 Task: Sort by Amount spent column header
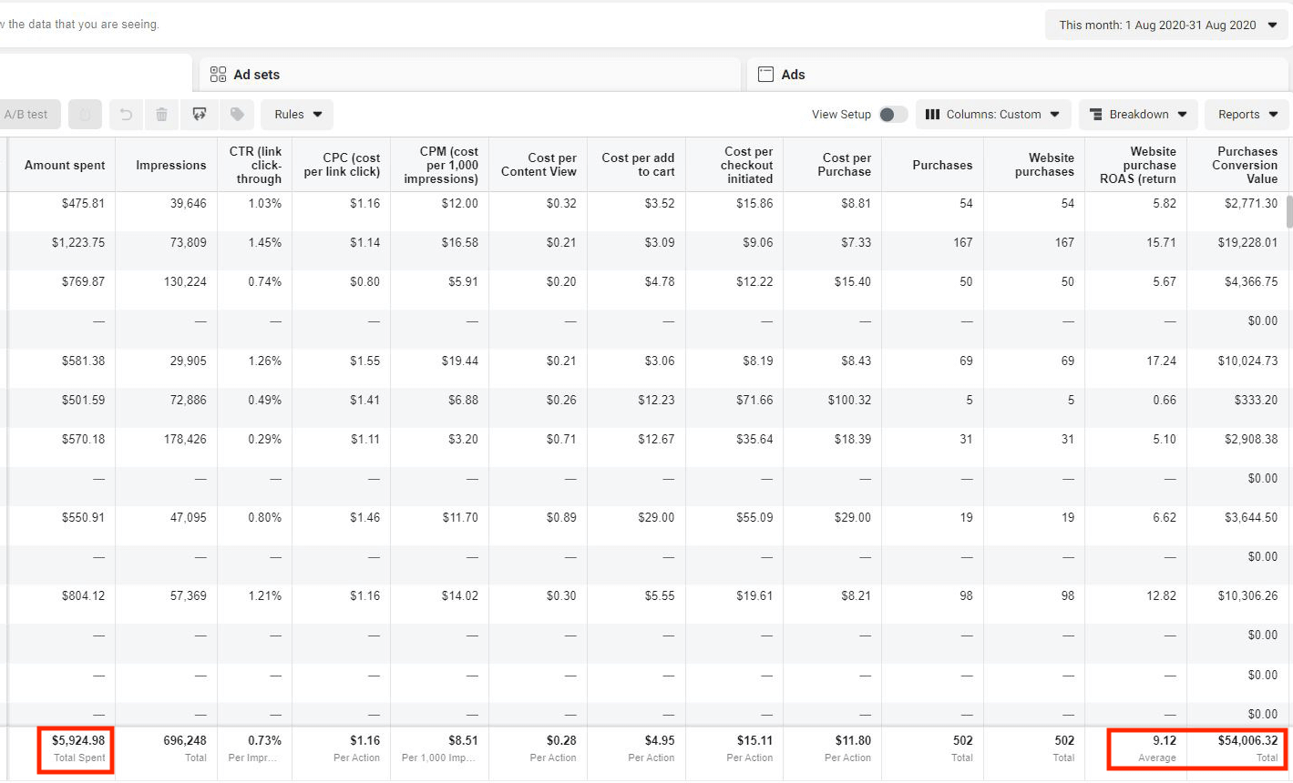point(65,165)
